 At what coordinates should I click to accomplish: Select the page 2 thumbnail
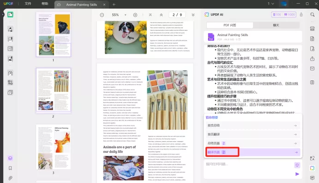point(53,90)
